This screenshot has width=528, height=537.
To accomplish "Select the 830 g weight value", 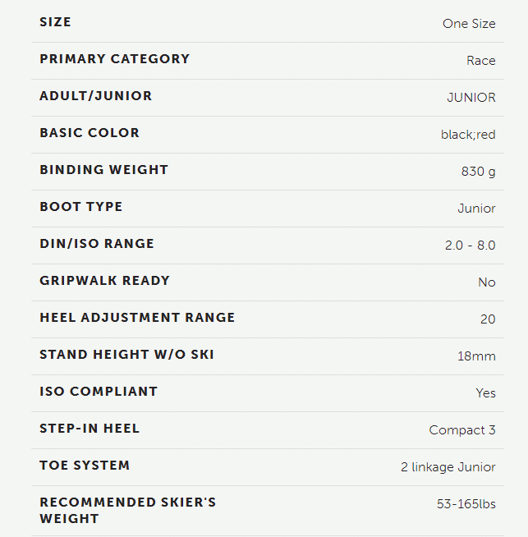I will point(478,172).
